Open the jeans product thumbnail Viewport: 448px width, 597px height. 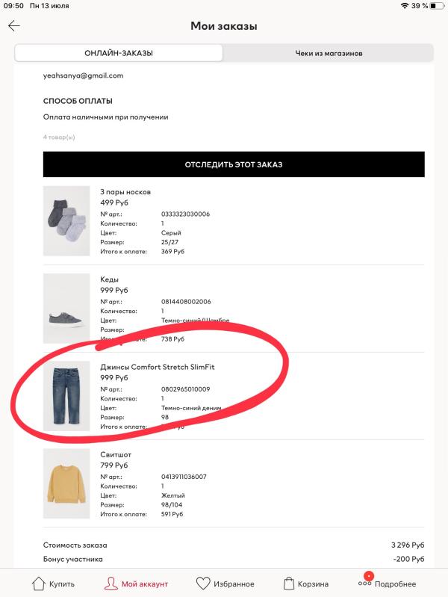66,396
